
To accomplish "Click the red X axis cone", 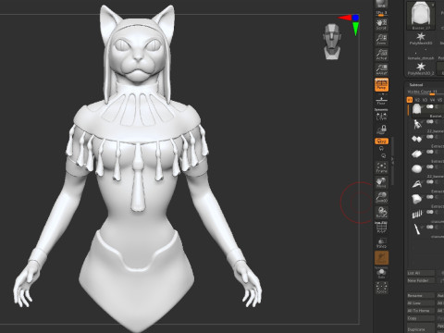I will 345,18.
